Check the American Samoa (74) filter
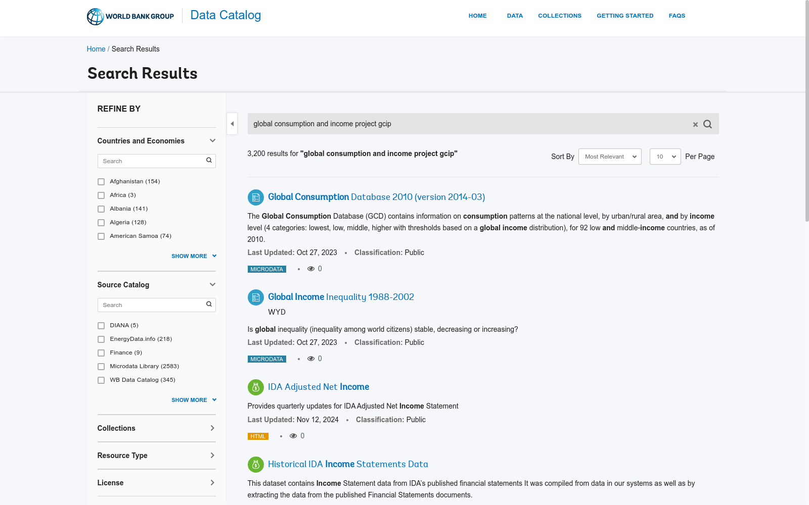This screenshot has width=809, height=505. pyautogui.click(x=101, y=236)
